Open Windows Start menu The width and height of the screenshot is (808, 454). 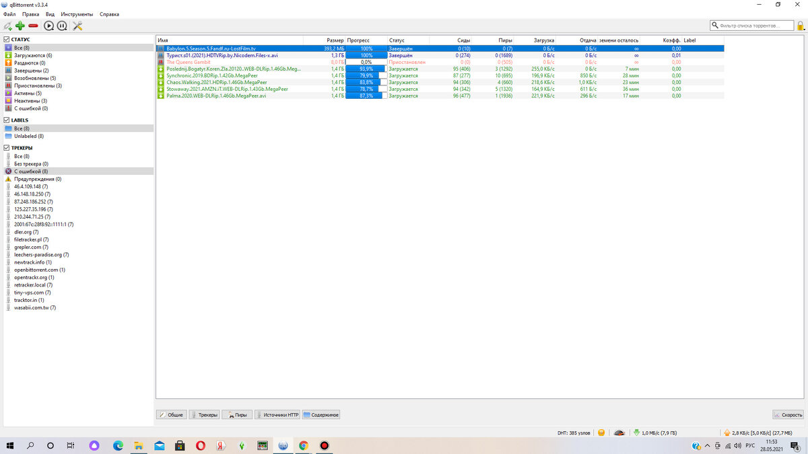click(10, 445)
